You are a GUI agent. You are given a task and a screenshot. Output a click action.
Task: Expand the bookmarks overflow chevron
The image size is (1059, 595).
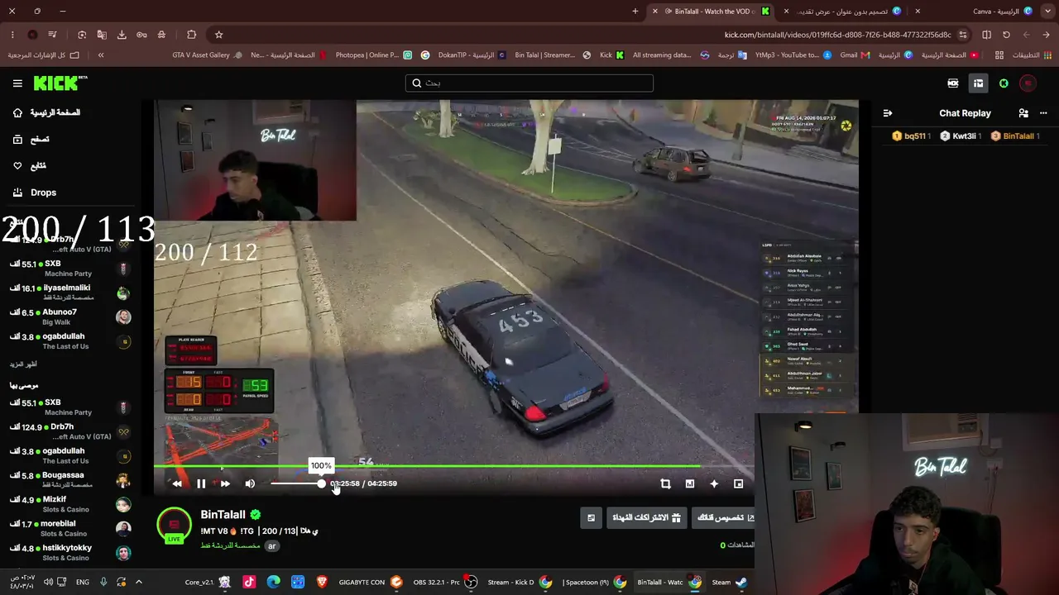coord(101,55)
